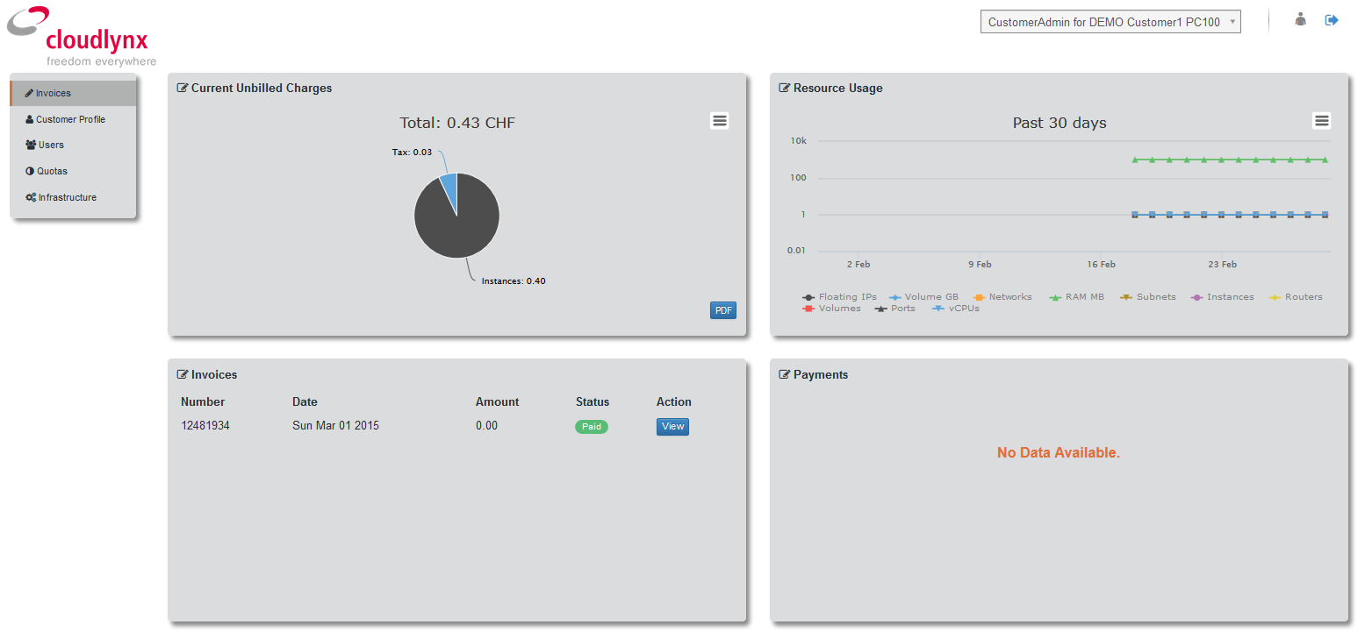The width and height of the screenshot is (1372, 639).
Task: Toggle the vCPUs legend series
Action: click(955, 309)
